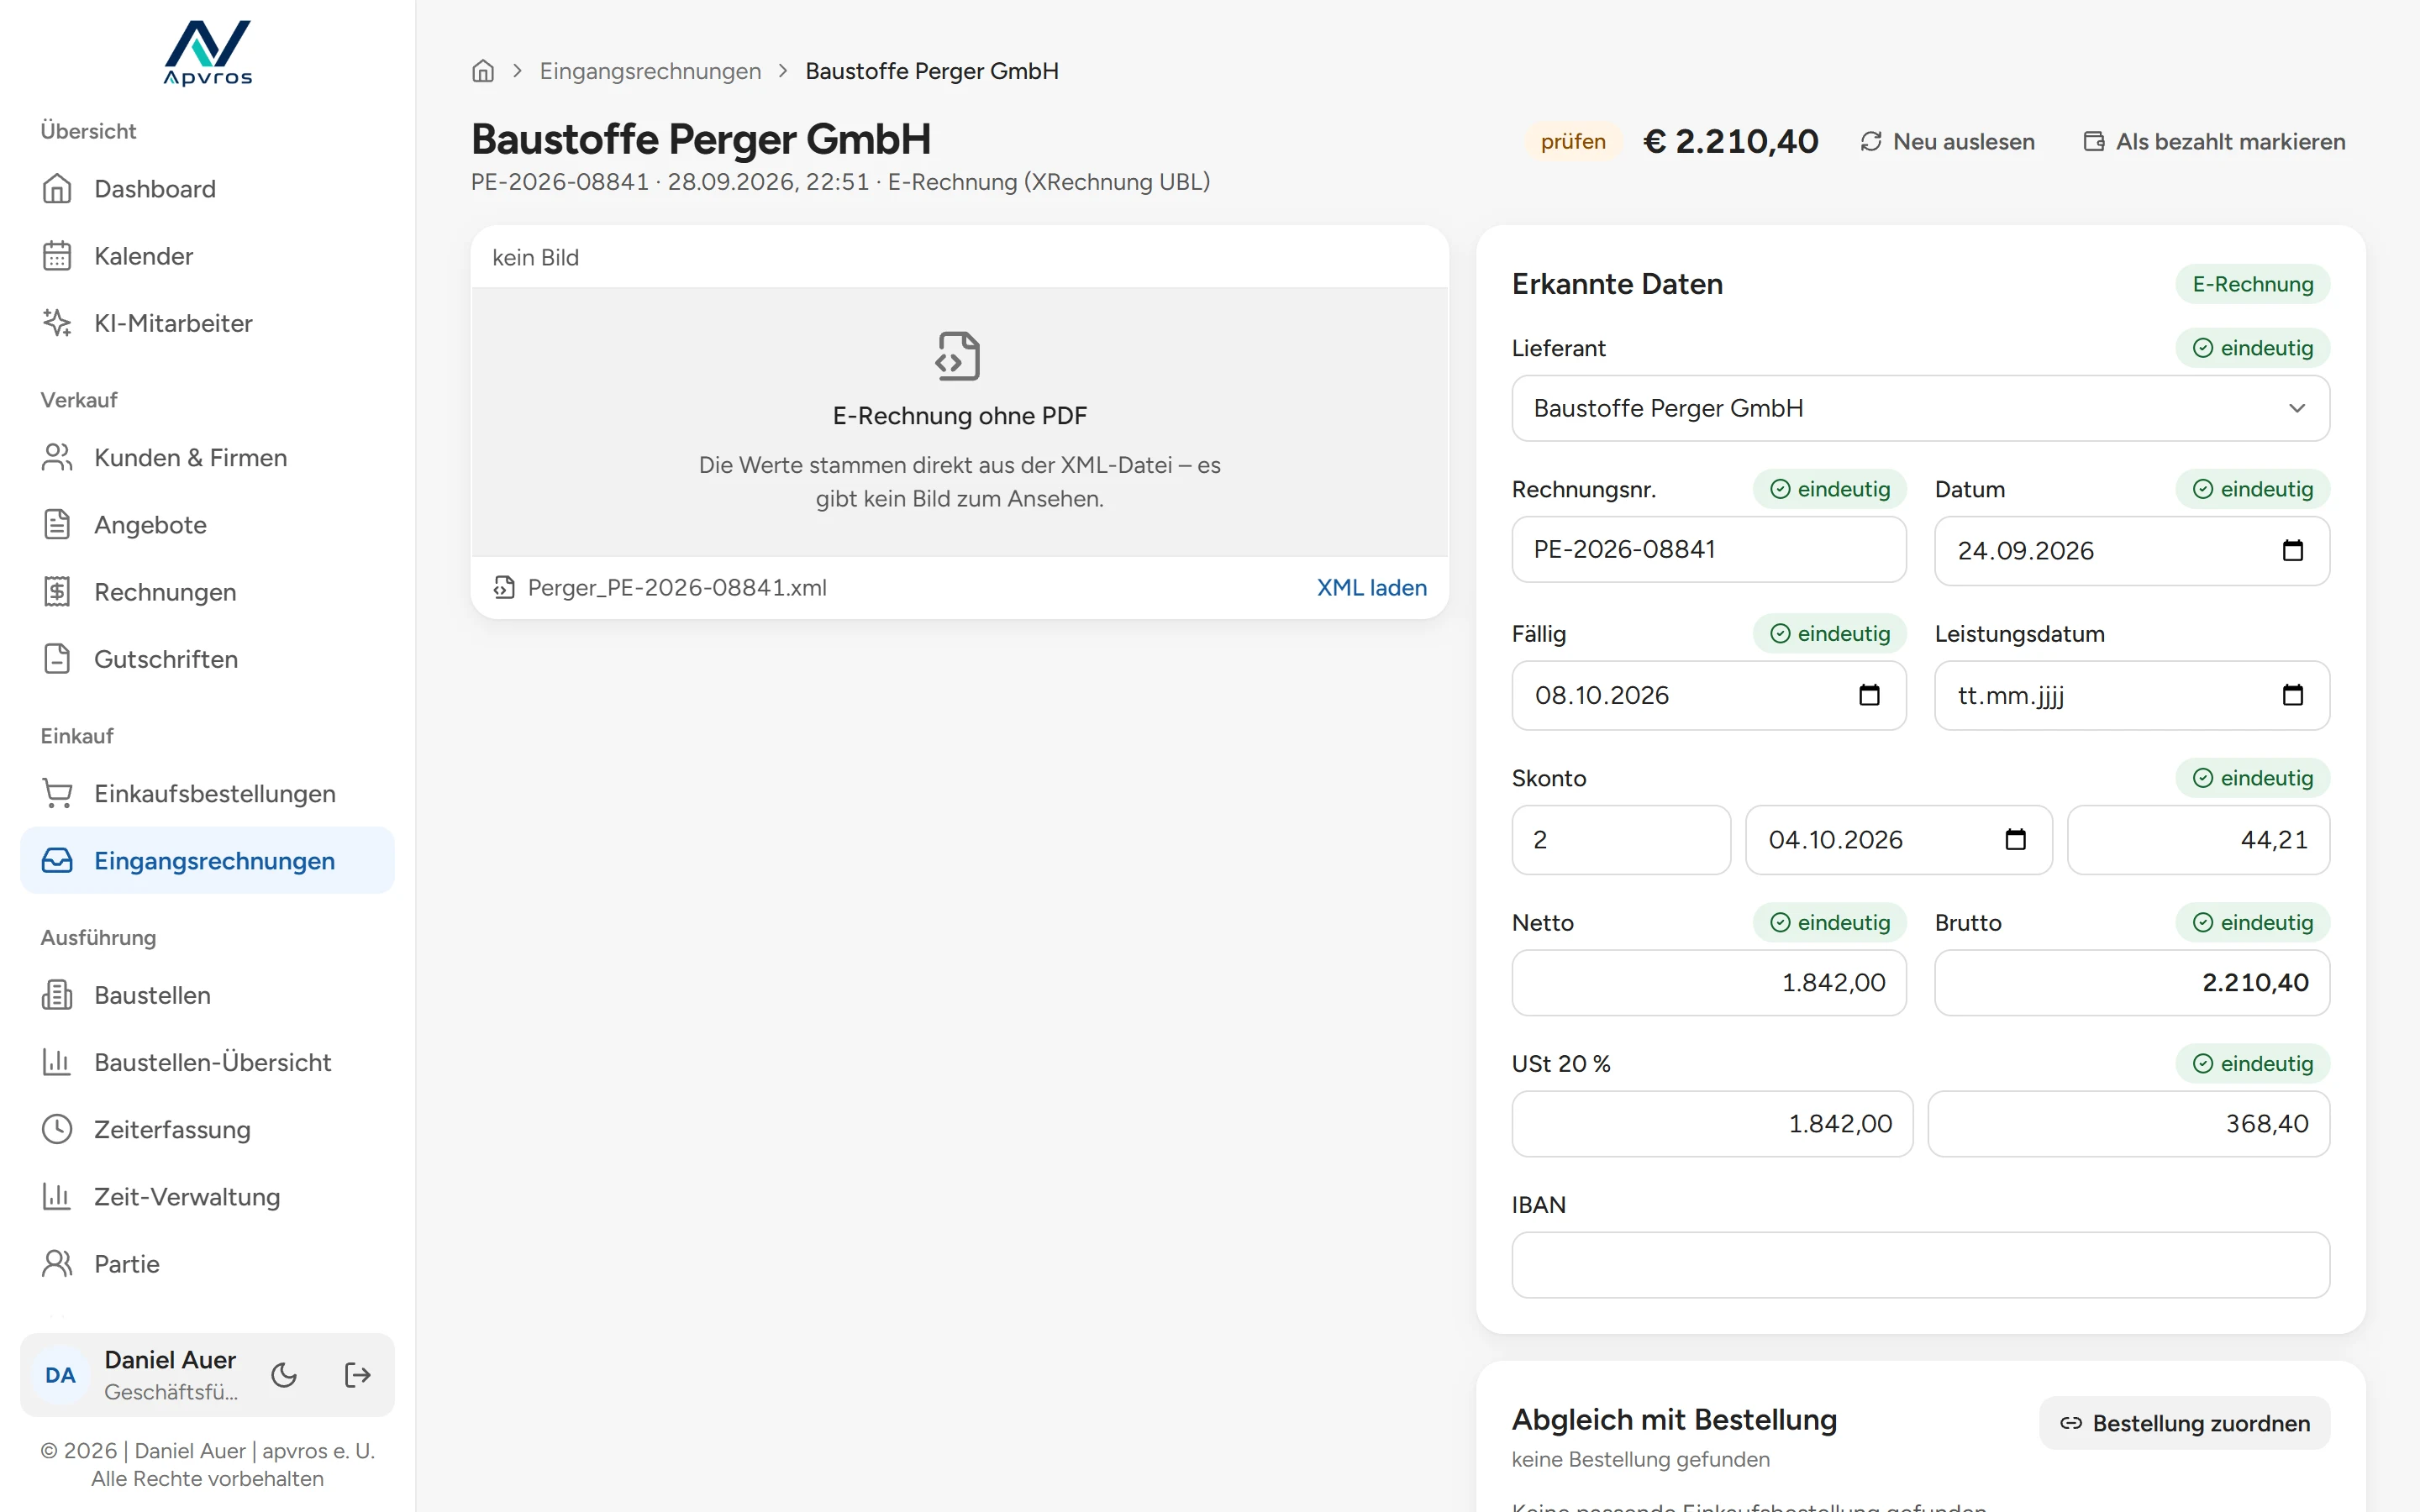The height and width of the screenshot is (1512, 2420).
Task: Click Skonto percent field with value 2
Action: (x=1621, y=840)
